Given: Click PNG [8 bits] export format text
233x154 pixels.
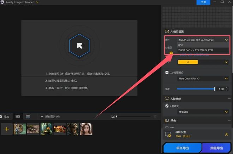Looking at the screenshot, I should (183, 136).
